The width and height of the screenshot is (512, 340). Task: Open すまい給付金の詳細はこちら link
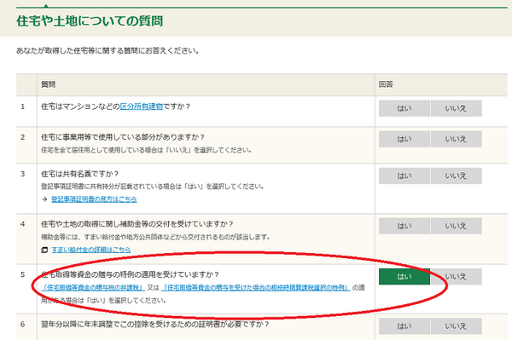coord(91,250)
